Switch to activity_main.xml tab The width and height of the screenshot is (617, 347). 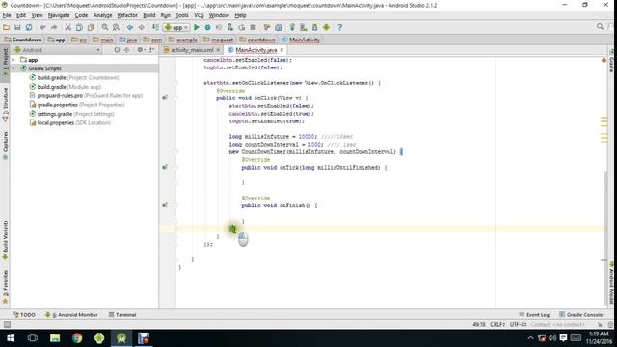pyautogui.click(x=192, y=50)
